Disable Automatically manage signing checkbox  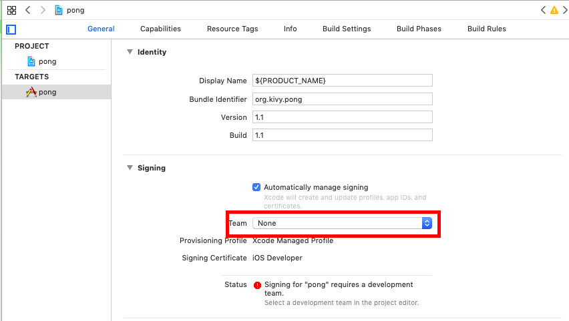(x=256, y=187)
